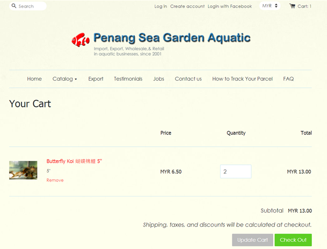This screenshot has width=327, height=249.
Task: Open the Cart: 1 link
Action: click(x=304, y=6)
